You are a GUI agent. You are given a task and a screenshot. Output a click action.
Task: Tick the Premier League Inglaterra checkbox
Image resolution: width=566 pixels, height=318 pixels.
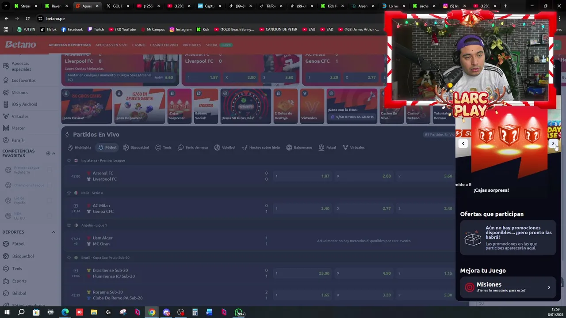[50, 170]
